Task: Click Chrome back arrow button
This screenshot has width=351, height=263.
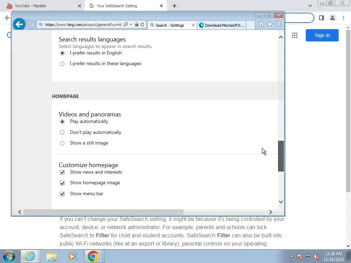Action: coord(8,18)
